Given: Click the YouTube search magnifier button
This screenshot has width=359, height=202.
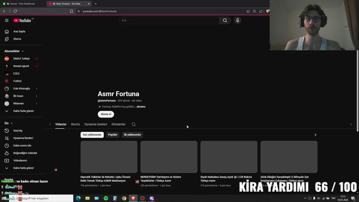Looking at the screenshot, I should pyautogui.click(x=225, y=20).
